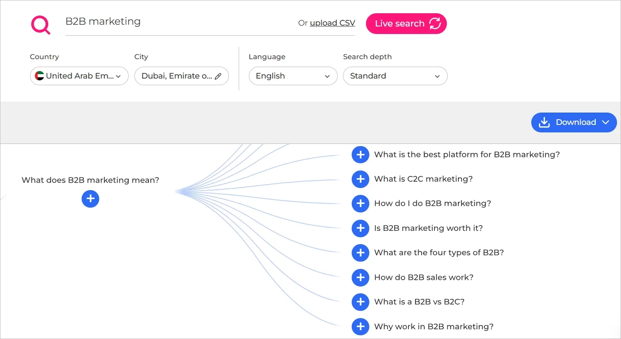Expand "What is the best platform for B2B marketing?"
This screenshot has width=621, height=339.
coord(360,155)
